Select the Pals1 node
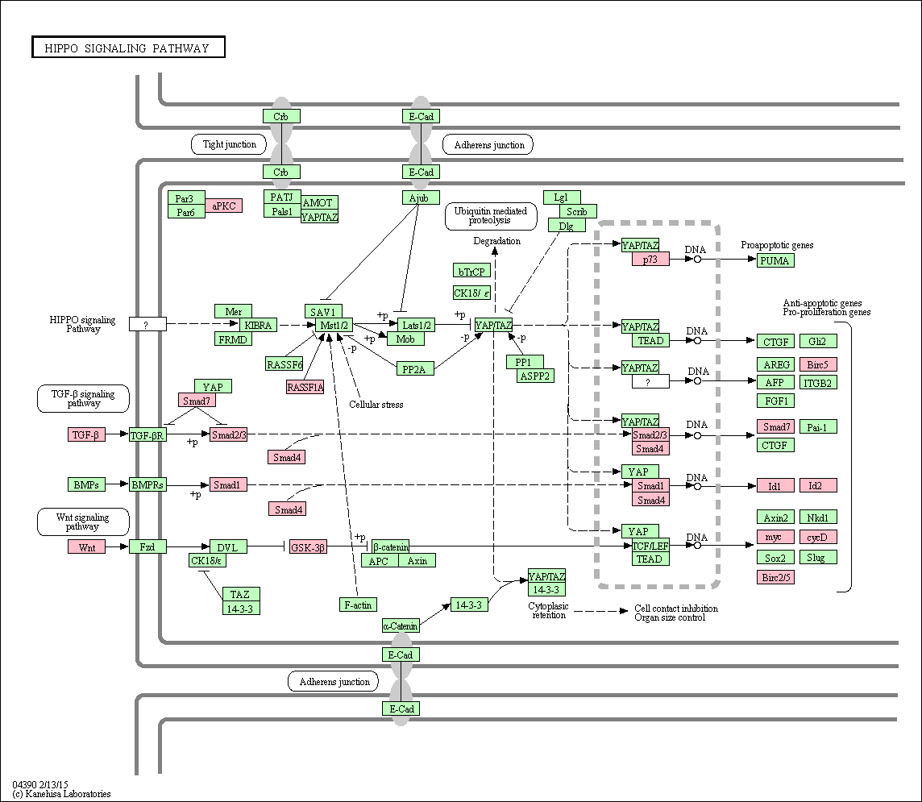This screenshot has height=802, width=922. click(282, 211)
